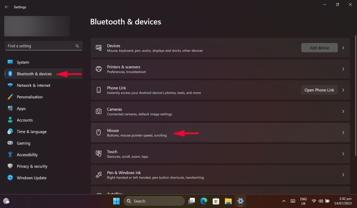Open Phone Link using its button
This screenshot has height=208, width=357.
coord(319,90)
